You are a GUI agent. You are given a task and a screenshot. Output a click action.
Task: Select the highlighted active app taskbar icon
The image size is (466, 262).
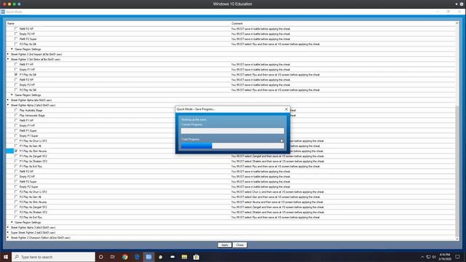149,257
